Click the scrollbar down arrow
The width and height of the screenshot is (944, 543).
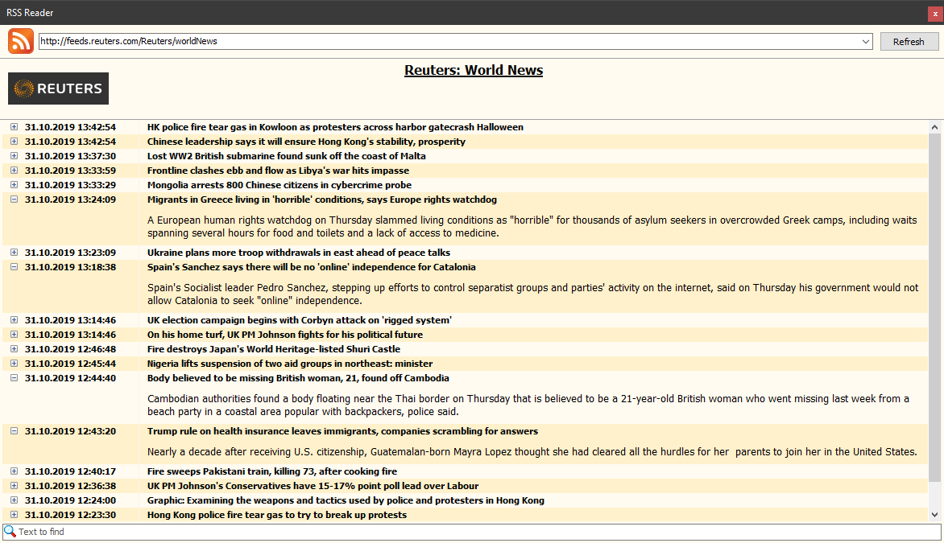click(934, 515)
